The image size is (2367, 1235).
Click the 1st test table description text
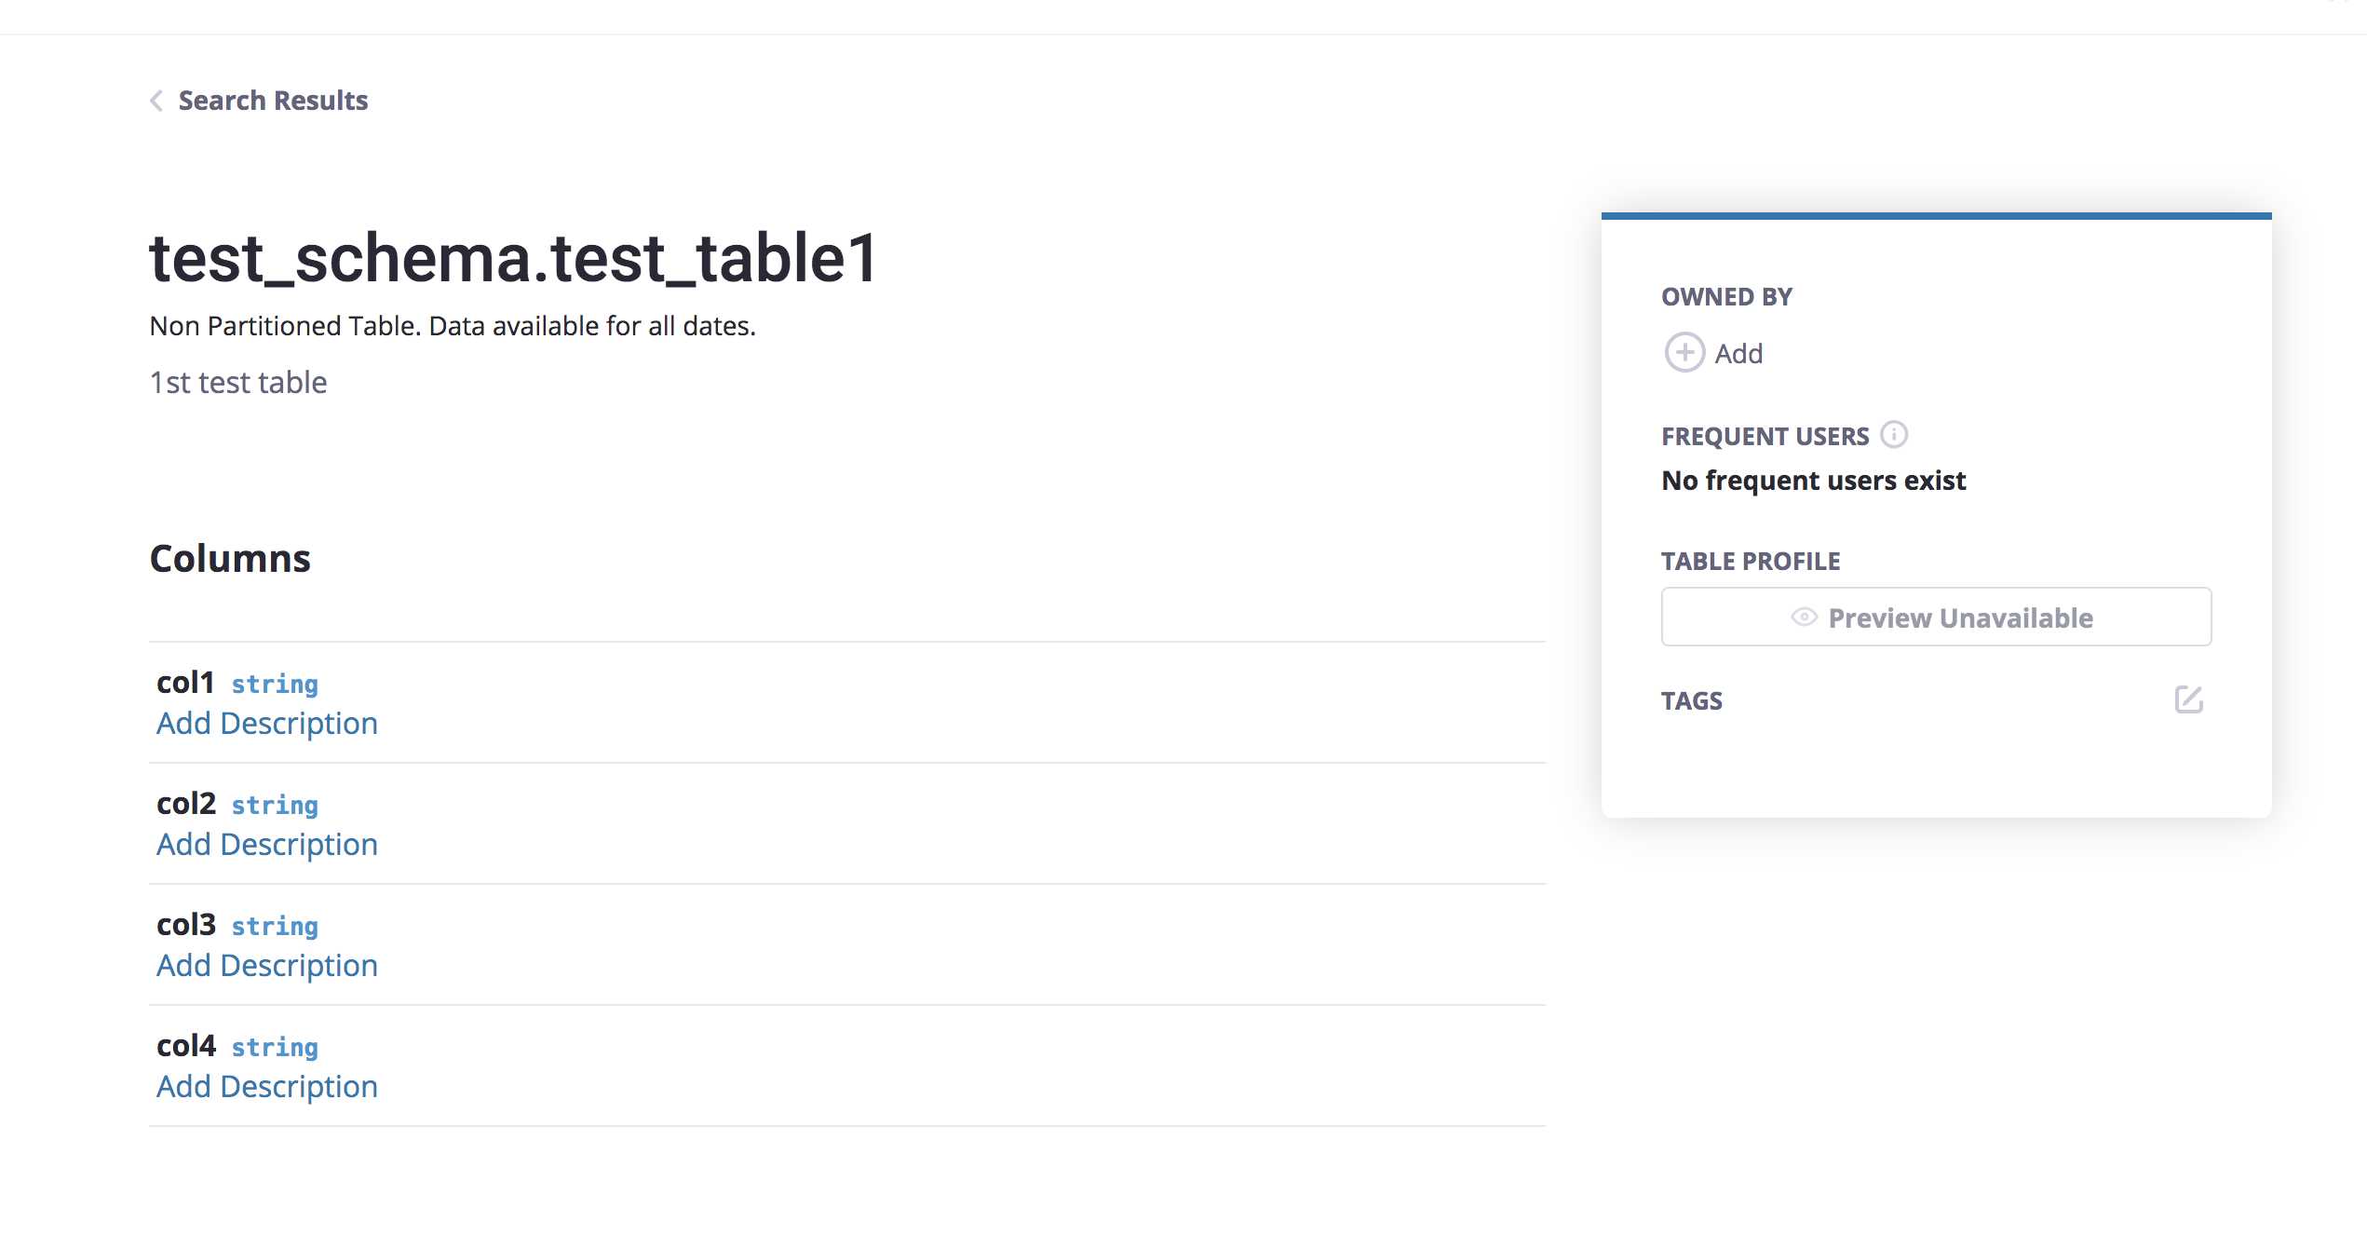(238, 383)
